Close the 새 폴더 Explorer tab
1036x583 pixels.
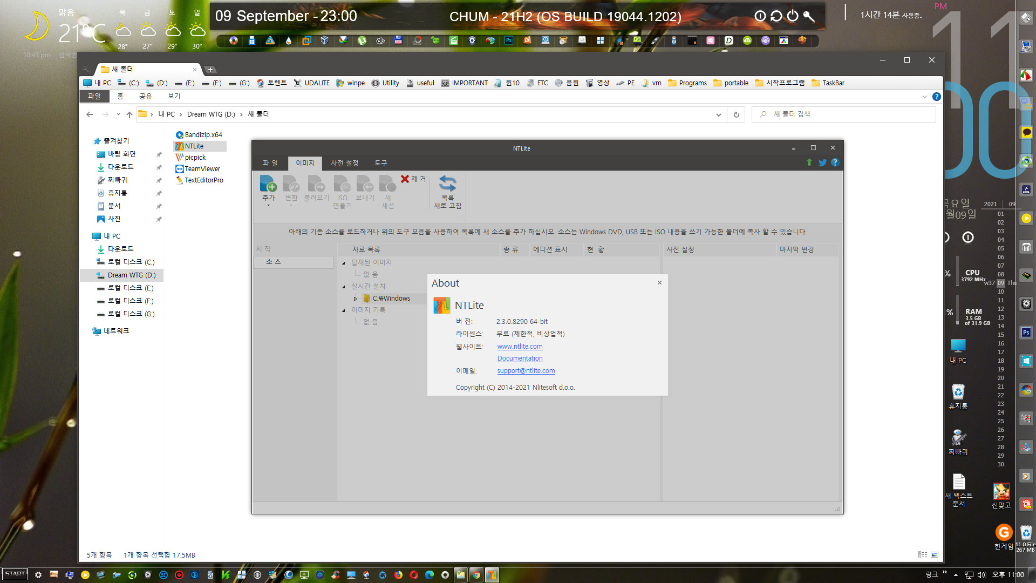coord(195,70)
